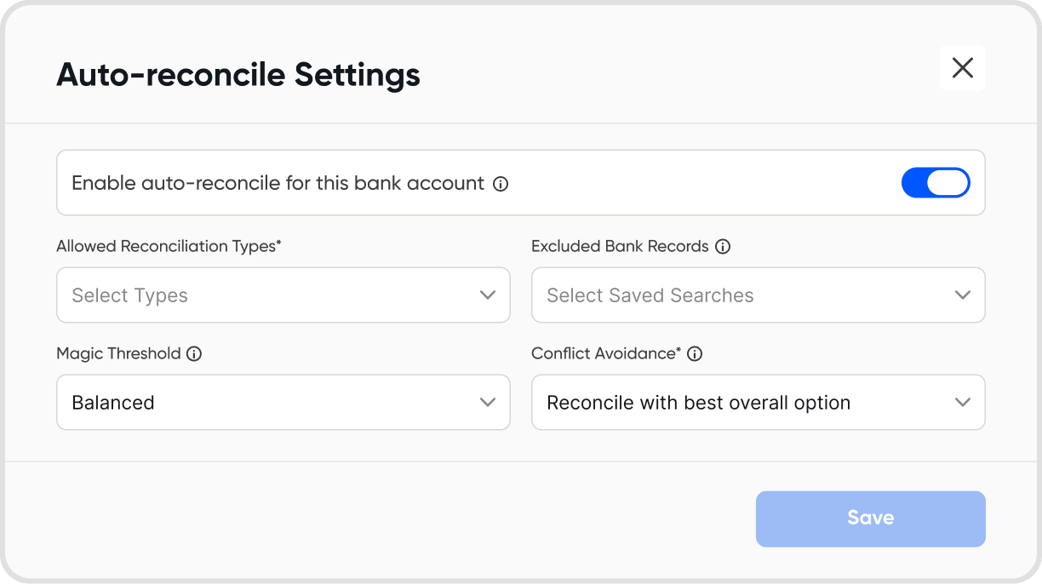1042x584 pixels.
Task: Click info icon next to Magic Threshold
Action: [x=194, y=354]
